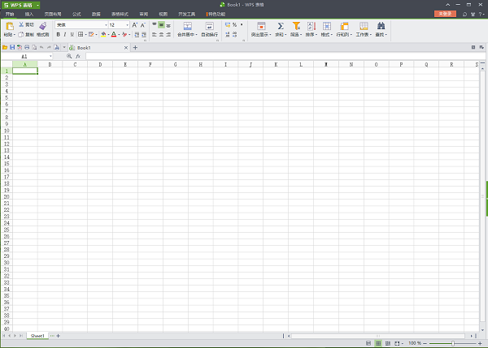Image resolution: width=488 pixels, height=348 pixels.
Task: Open the font size dropdown showing 12
Action: click(x=128, y=25)
